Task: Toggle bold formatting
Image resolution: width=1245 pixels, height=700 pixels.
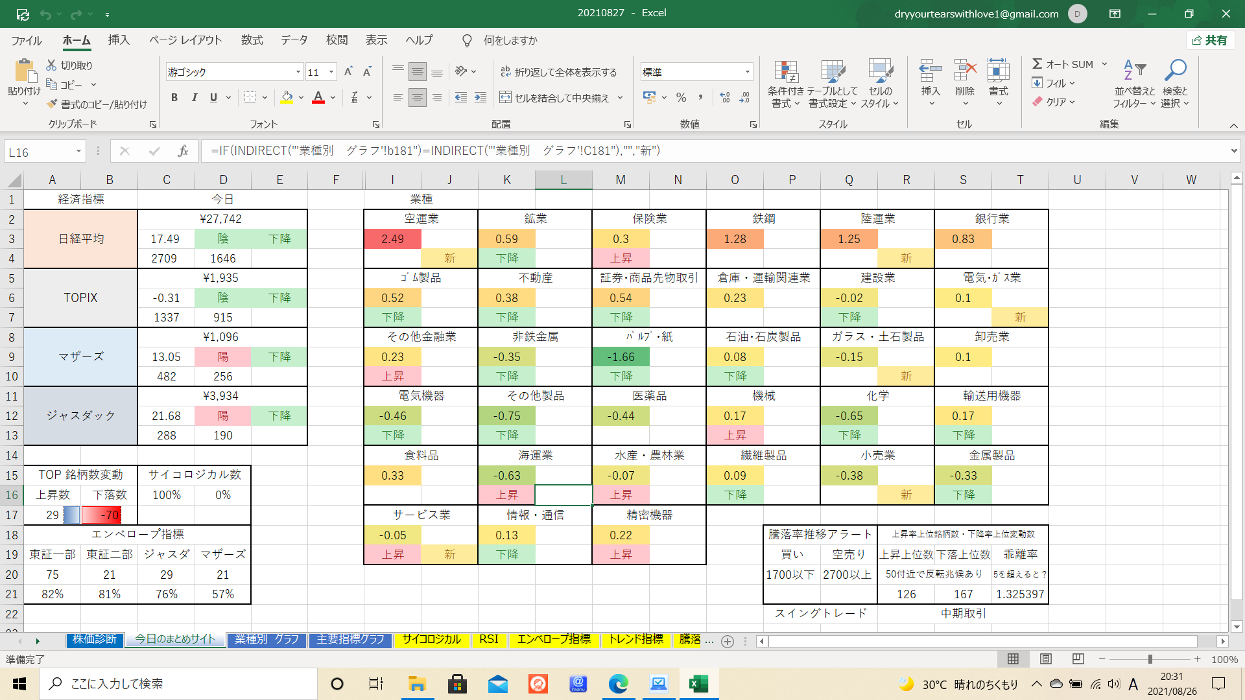Action: (174, 98)
